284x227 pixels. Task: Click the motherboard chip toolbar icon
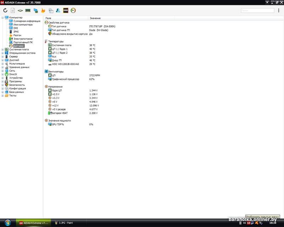pos(20,11)
